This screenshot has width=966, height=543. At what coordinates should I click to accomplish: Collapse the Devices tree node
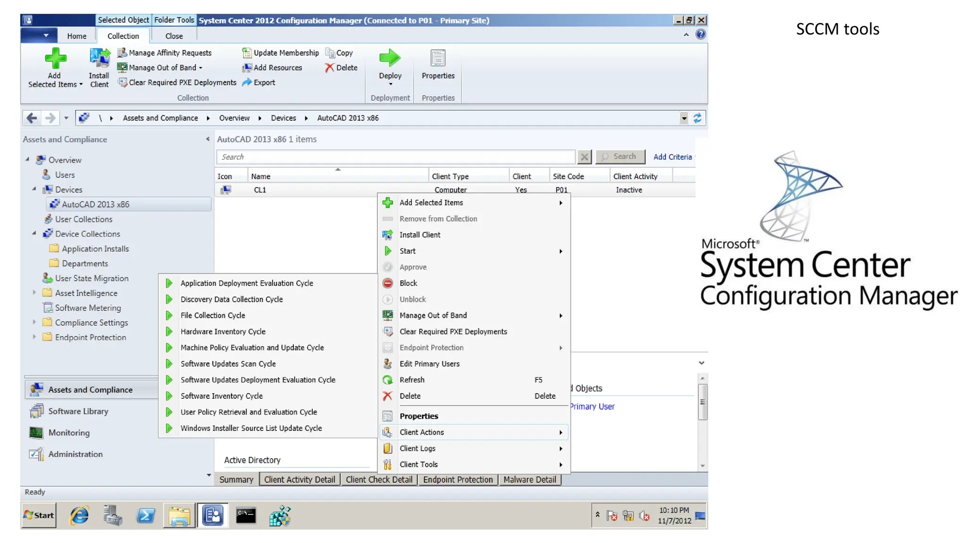point(34,189)
